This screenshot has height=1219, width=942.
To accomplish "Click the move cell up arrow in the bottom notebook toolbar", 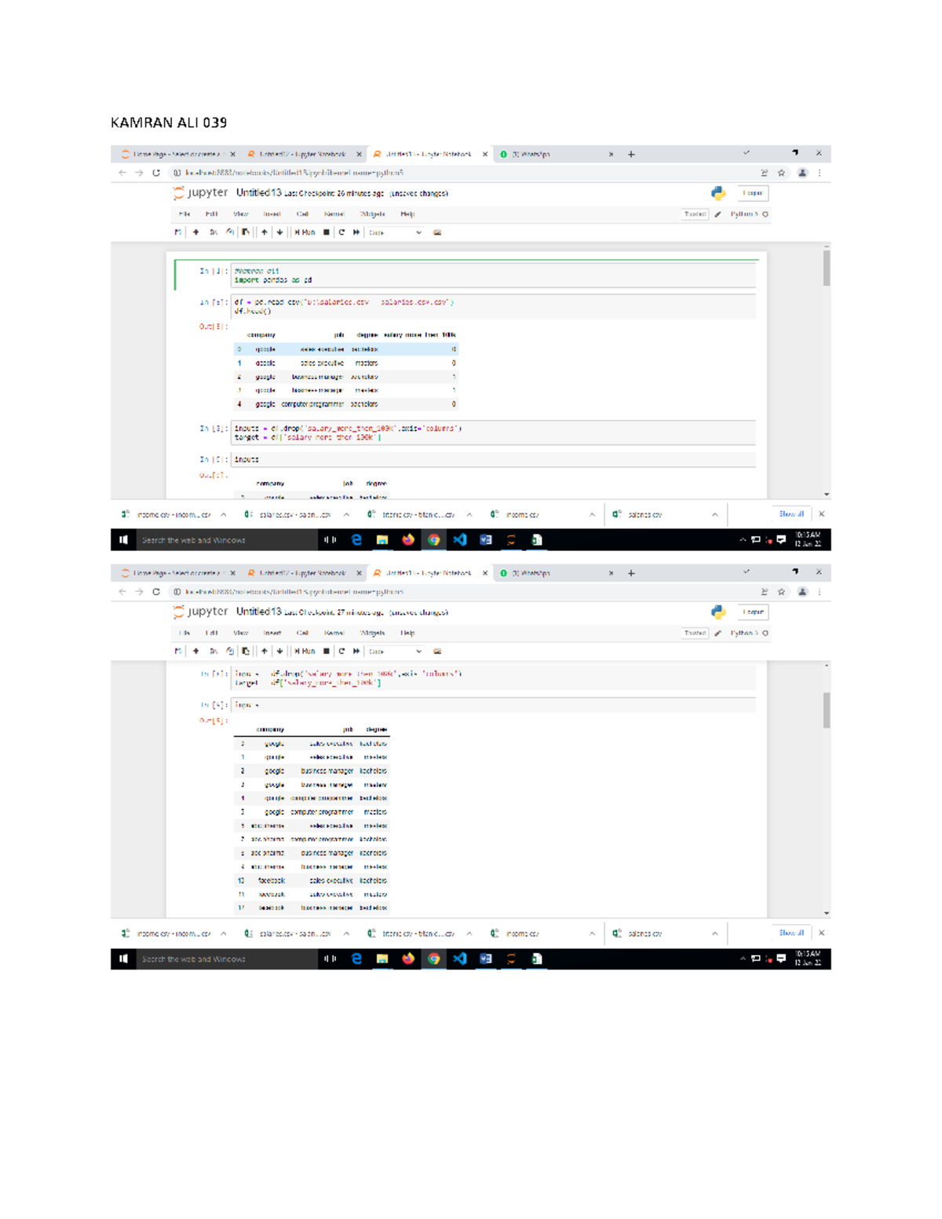I will coord(265,651).
